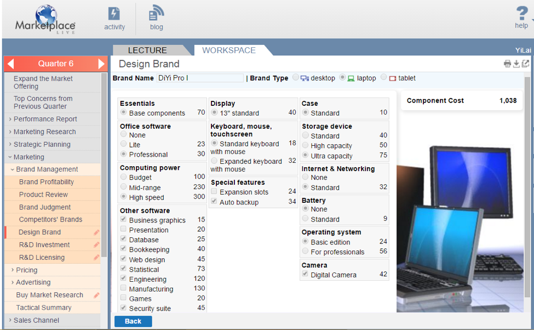Open Brand Profitability in sidebar
This screenshot has width=534, height=330.
click(47, 182)
